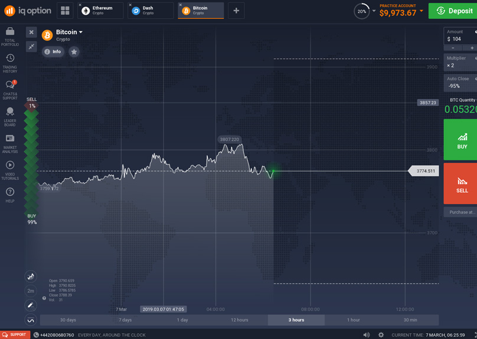Toggle sound via the speaker icon
The image size is (477, 339).
point(367,335)
